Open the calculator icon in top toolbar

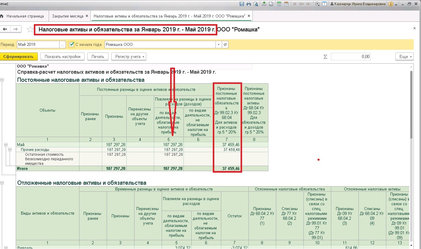tap(279, 4)
